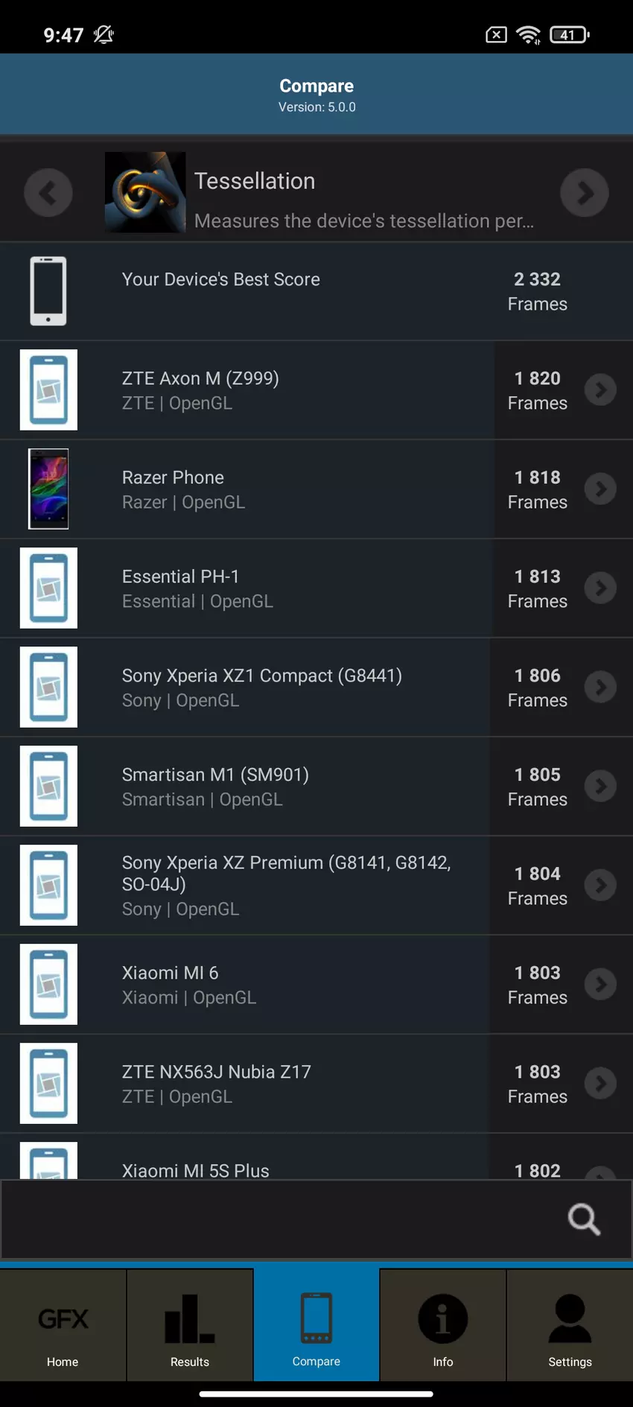Open Sony Xperia XZ1 Compact chevron
The width and height of the screenshot is (633, 1407).
[x=600, y=687]
